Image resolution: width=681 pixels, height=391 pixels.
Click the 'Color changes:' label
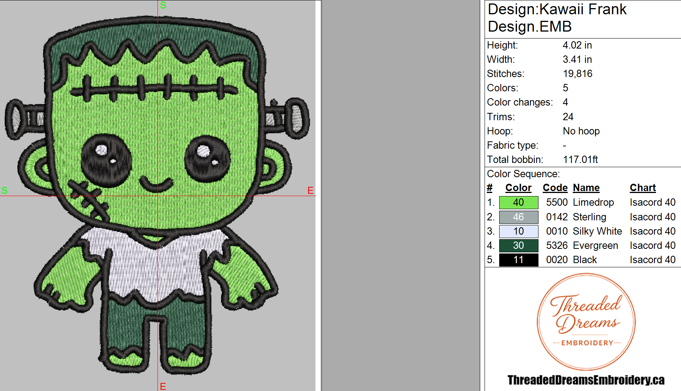point(520,102)
